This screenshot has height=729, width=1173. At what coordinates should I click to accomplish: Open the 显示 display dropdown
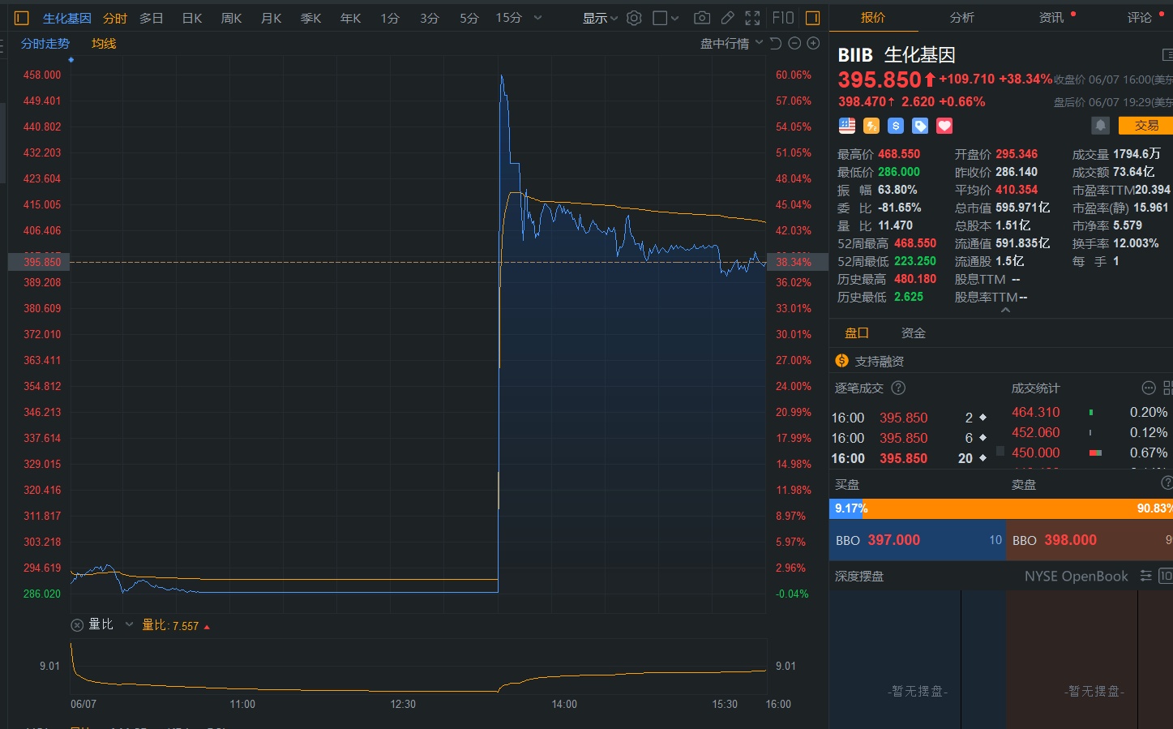click(600, 18)
